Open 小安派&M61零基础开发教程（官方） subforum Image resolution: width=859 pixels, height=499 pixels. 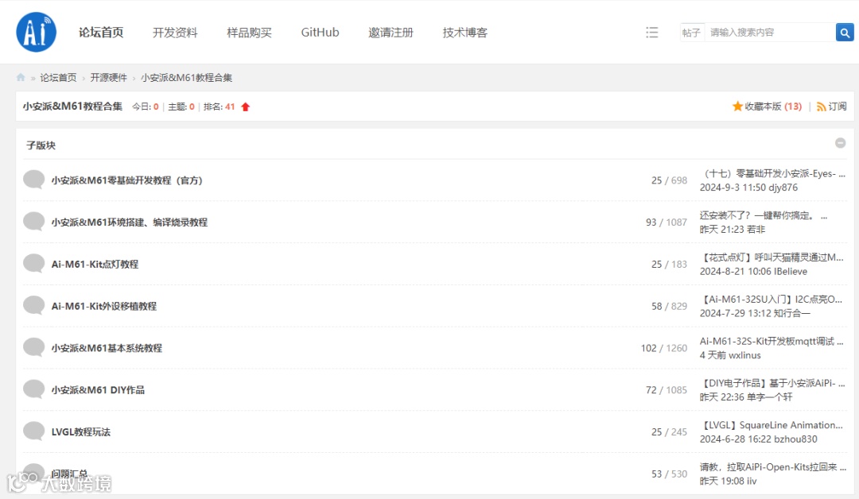tap(127, 180)
